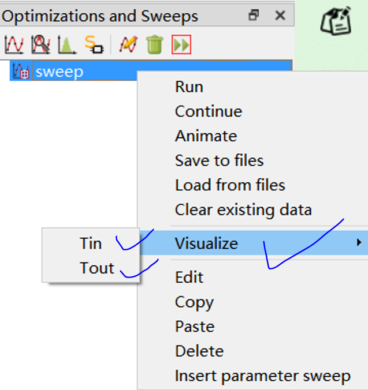368x390 pixels.
Task: Choose Run from the context menu
Action: (189, 87)
